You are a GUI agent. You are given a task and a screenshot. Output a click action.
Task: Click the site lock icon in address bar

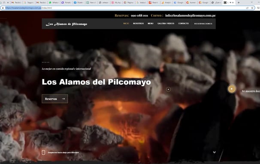coord(3,8)
